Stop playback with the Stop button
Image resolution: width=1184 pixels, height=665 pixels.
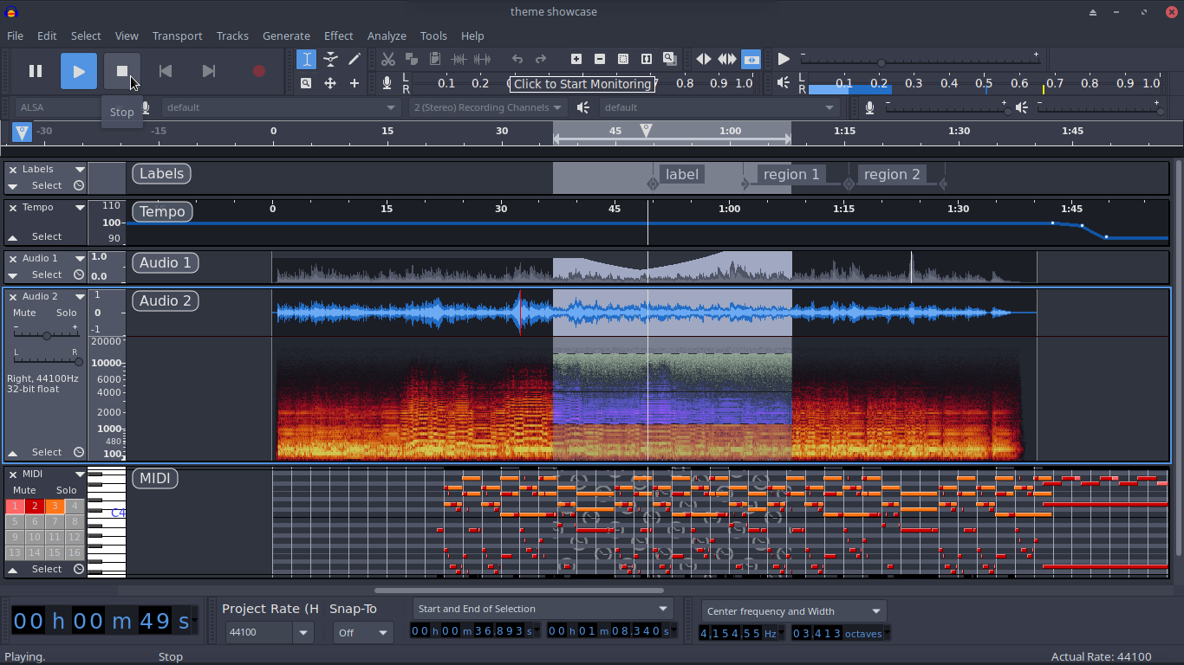coord(122,71)
